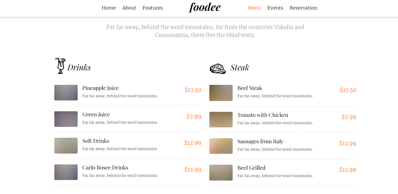Click Sausages from Italy title
398x194 pixels.
pos(260,141)
